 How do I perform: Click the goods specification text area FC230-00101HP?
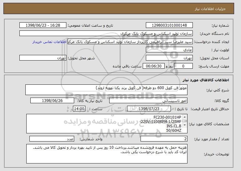[x=107, y=124]
